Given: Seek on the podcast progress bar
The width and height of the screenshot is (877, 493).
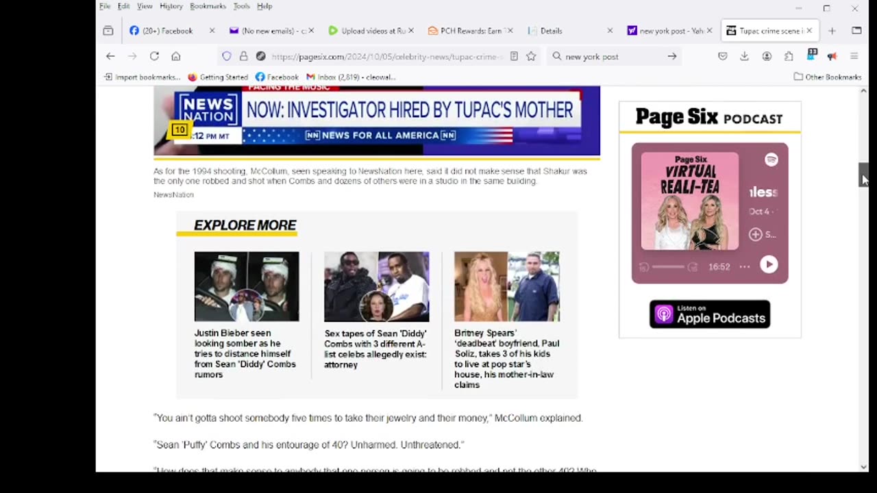Looking at the screenshot, I should 668,267.
